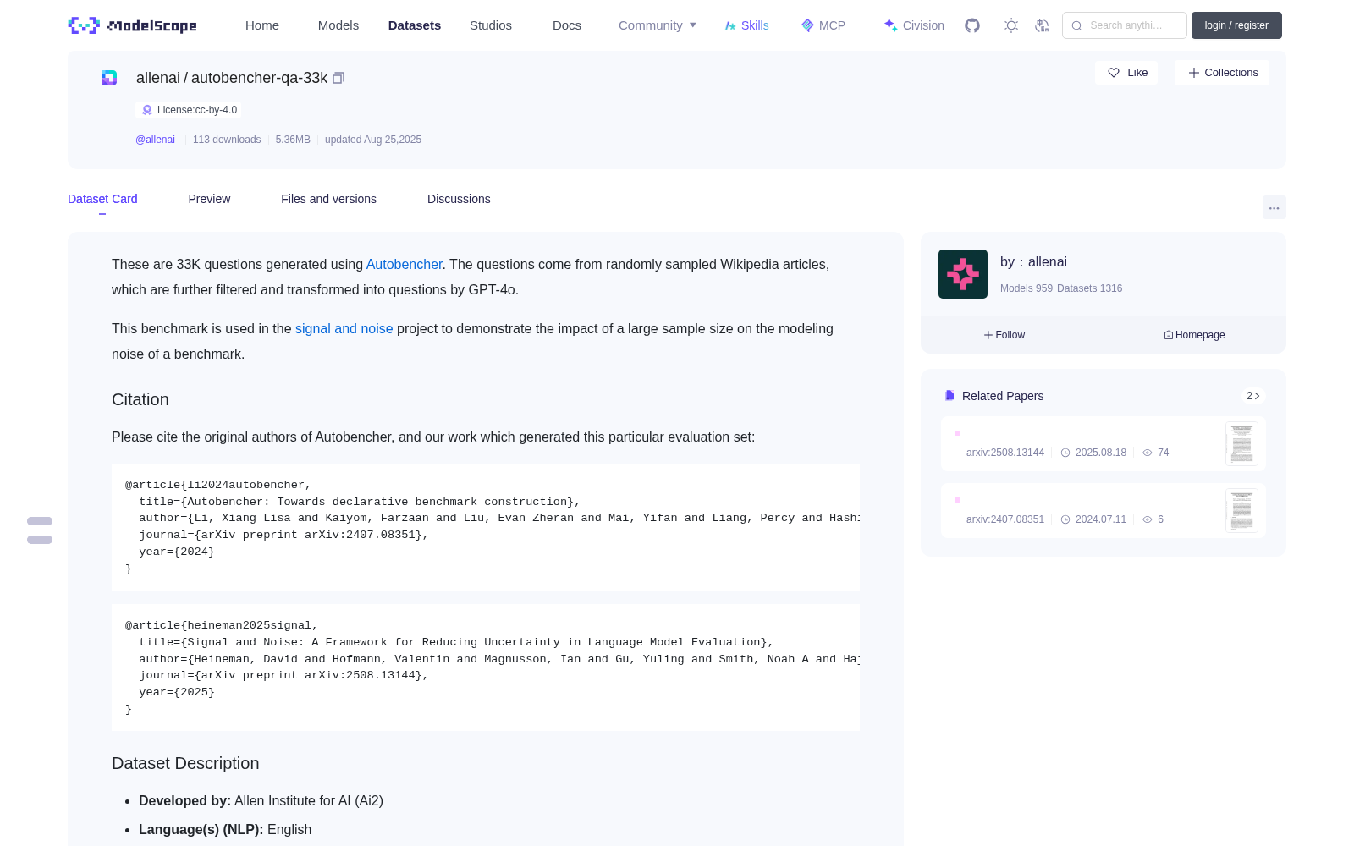
Task: Click the 113 downloads text
Action: pos(227,140)
